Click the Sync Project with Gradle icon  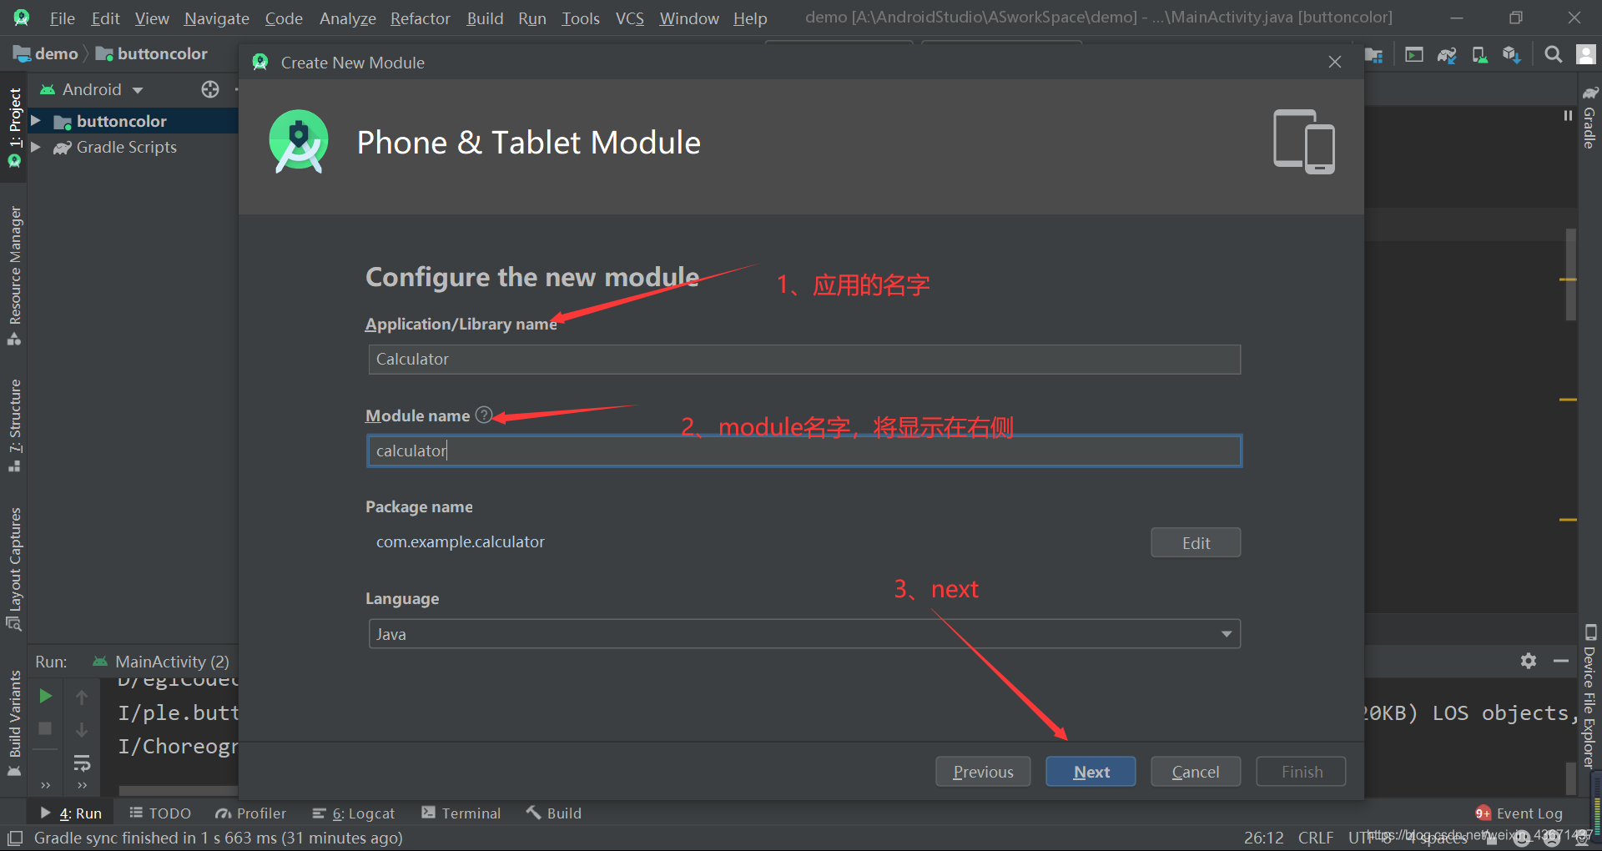[1447, 55]
